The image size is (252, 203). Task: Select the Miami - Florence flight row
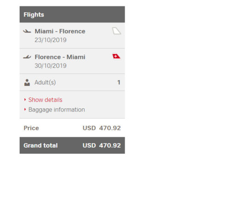tap(72, 36)
